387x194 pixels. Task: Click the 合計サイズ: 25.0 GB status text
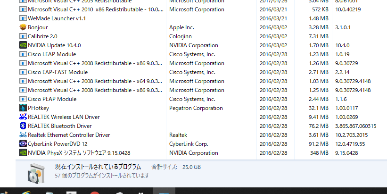(176, 167)
